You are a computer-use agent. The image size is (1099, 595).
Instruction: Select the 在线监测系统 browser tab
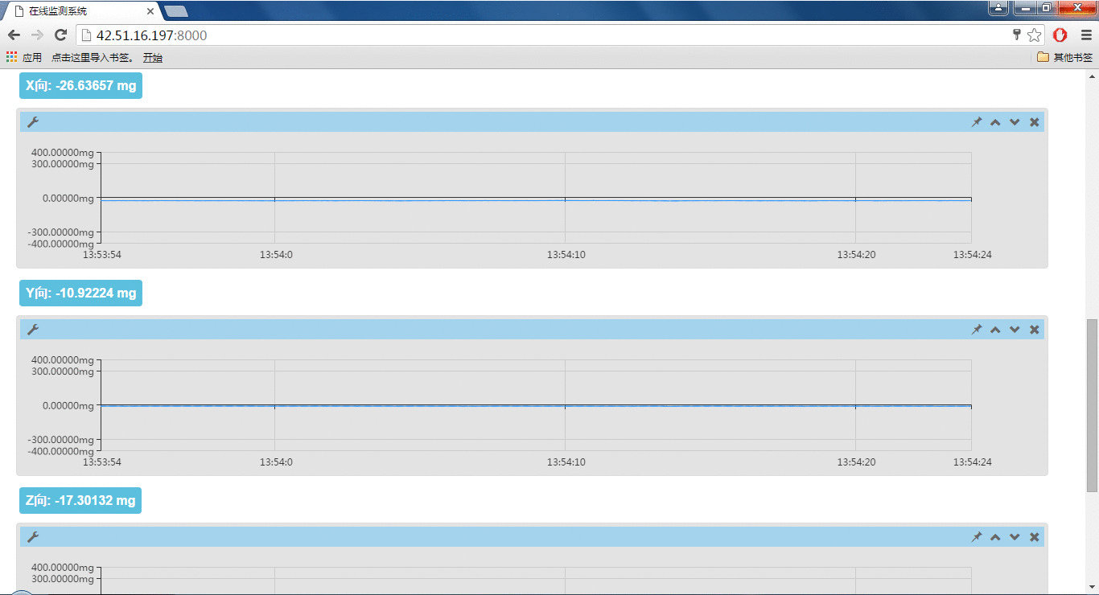pos(80,11)
